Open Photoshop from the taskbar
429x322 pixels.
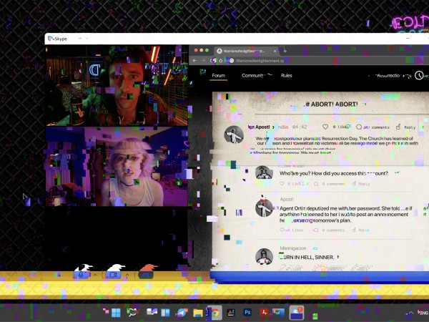point(247,313)
